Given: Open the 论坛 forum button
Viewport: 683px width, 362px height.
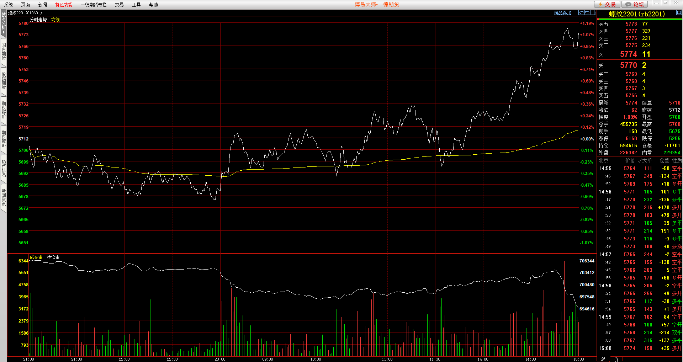Looking at the screenshot, I should pos(635,4).
